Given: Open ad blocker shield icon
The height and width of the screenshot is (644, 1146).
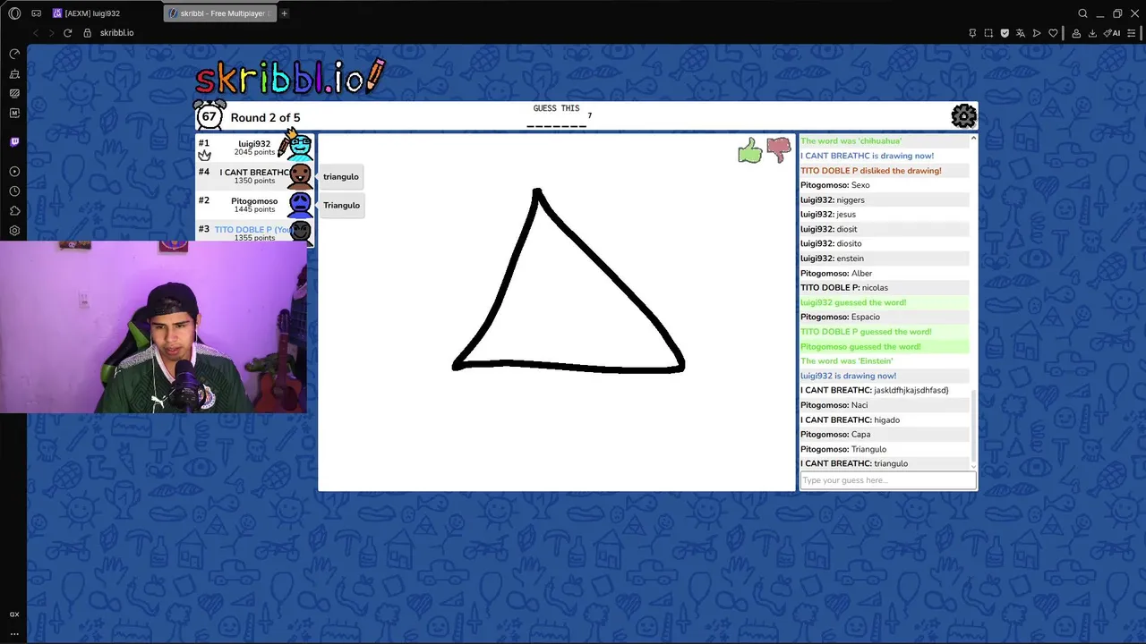Looking at the screenshot, I should 1005,33.
